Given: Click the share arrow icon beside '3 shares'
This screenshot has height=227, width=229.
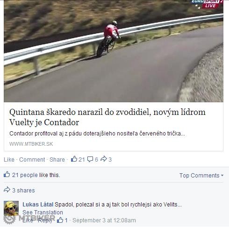Looking at the screenshot, I should (7, 190).
